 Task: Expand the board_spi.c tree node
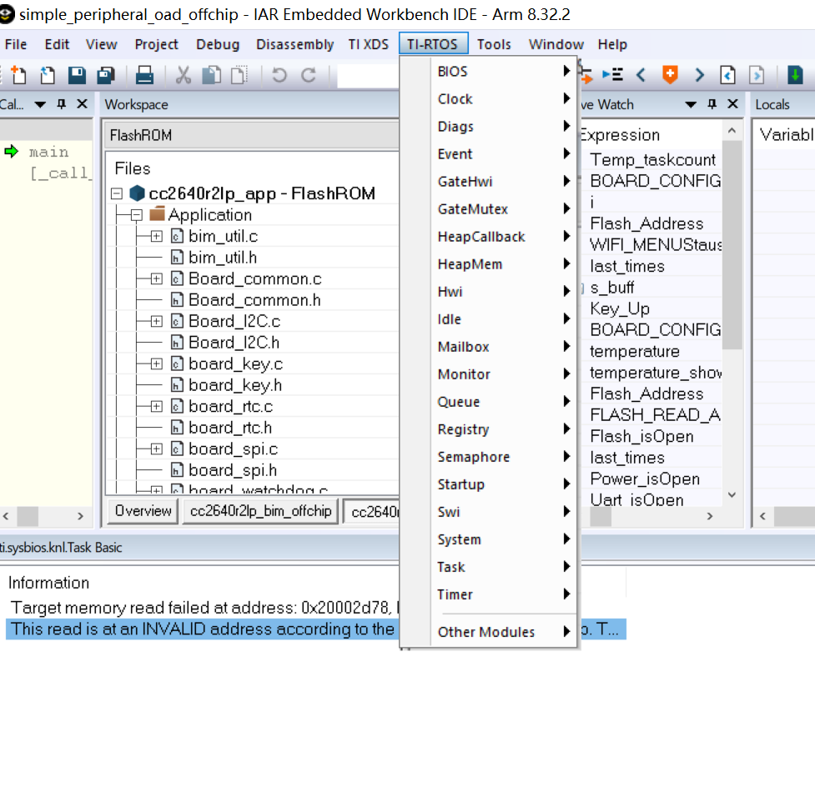(x=156, y=449)
